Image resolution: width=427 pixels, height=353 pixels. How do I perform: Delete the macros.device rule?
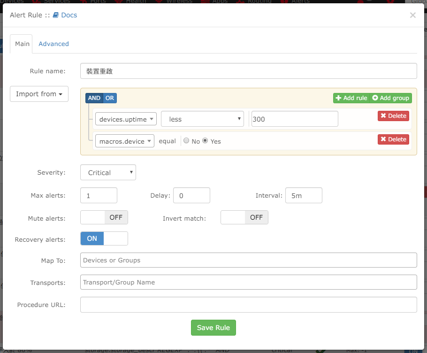tap(393, 139)
